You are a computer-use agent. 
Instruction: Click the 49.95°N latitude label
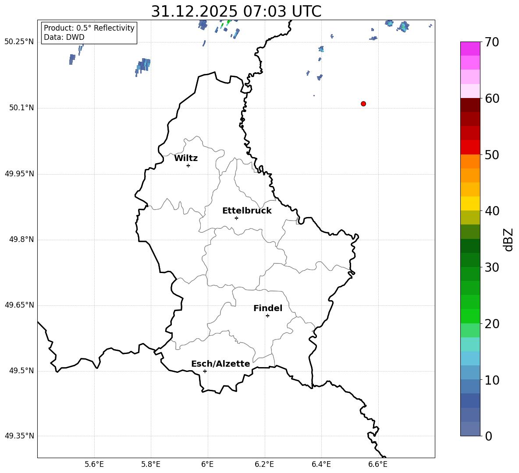[19, 174]
